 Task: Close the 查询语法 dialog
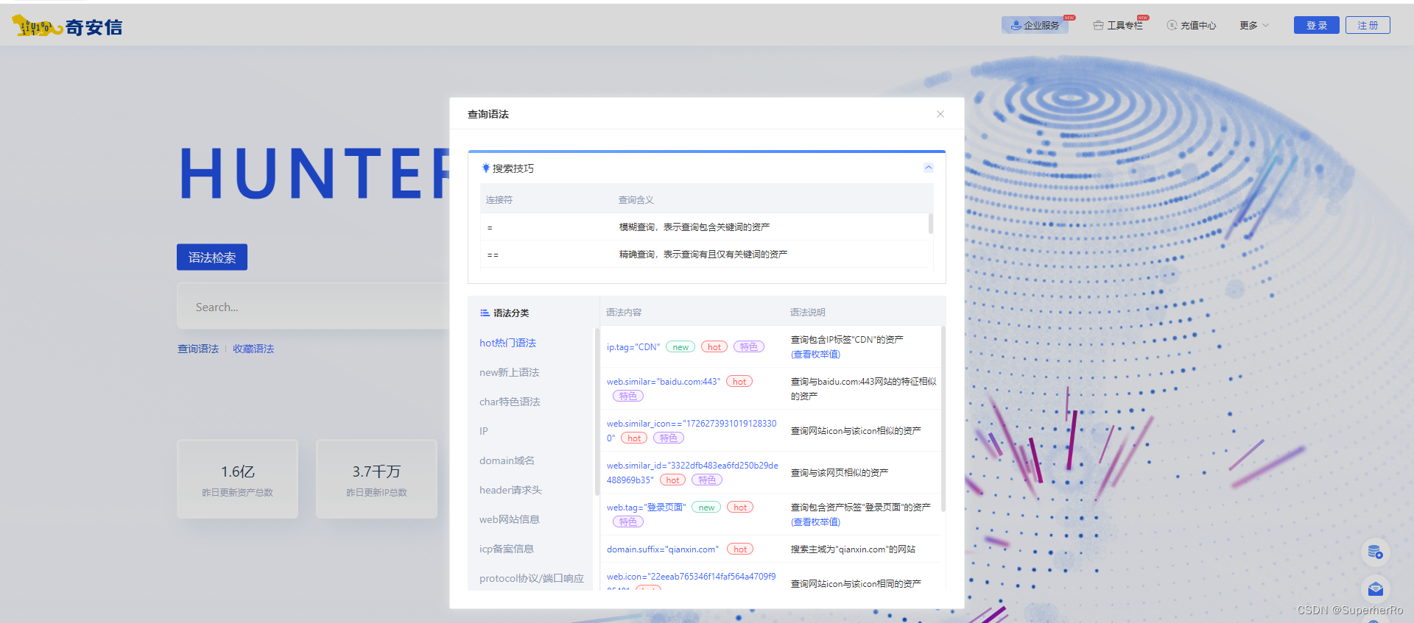click(940, 114)
